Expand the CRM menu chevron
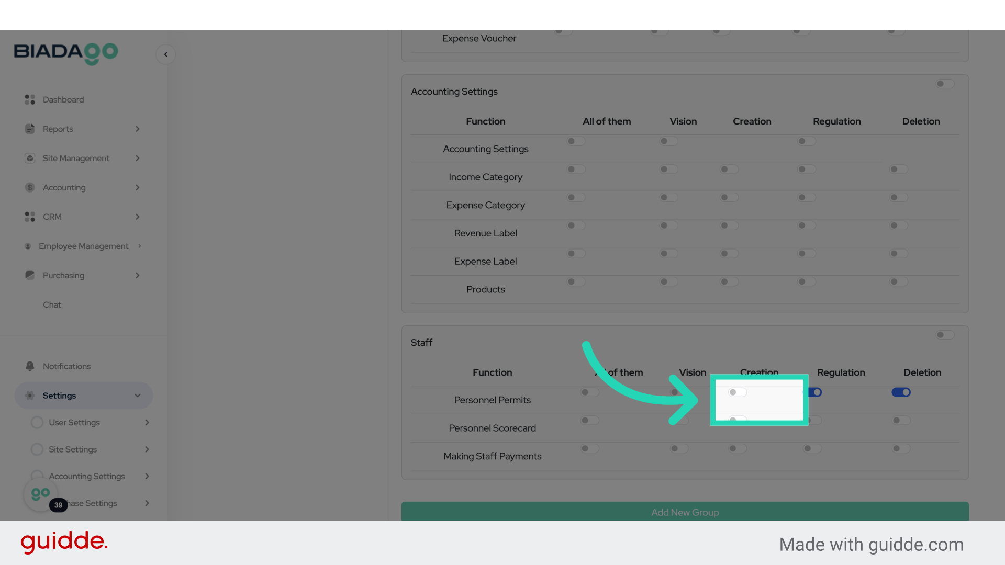Viewport: 1005px width, 565px height. point(138,217)
